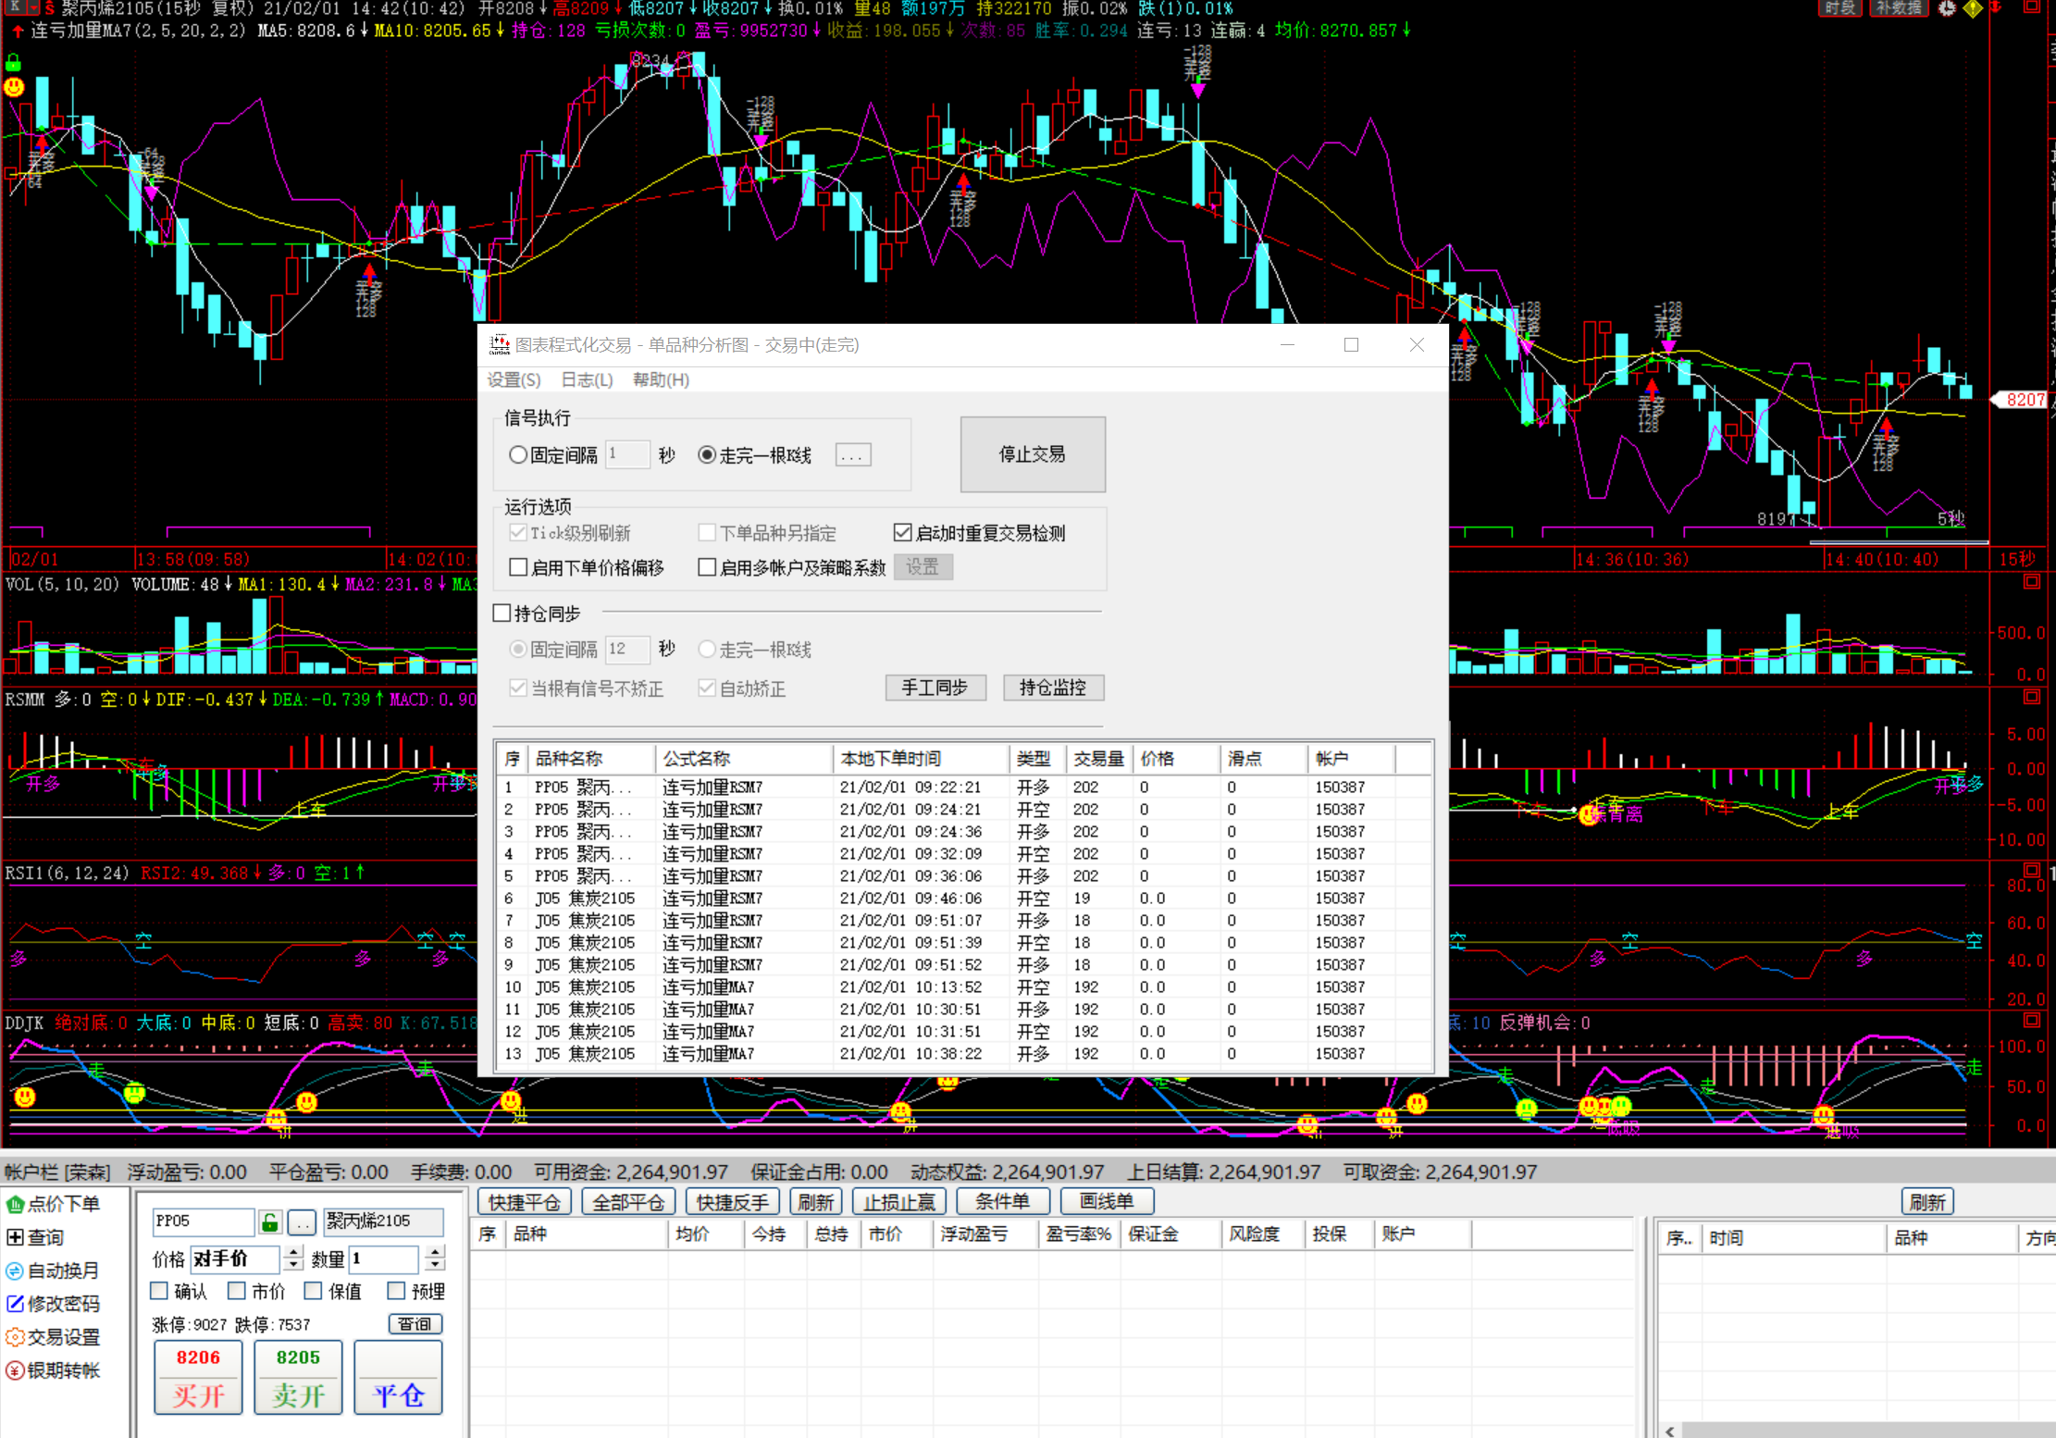
Task: Click the maximize square of the RSMM pane
Action: pos(2032,697)
